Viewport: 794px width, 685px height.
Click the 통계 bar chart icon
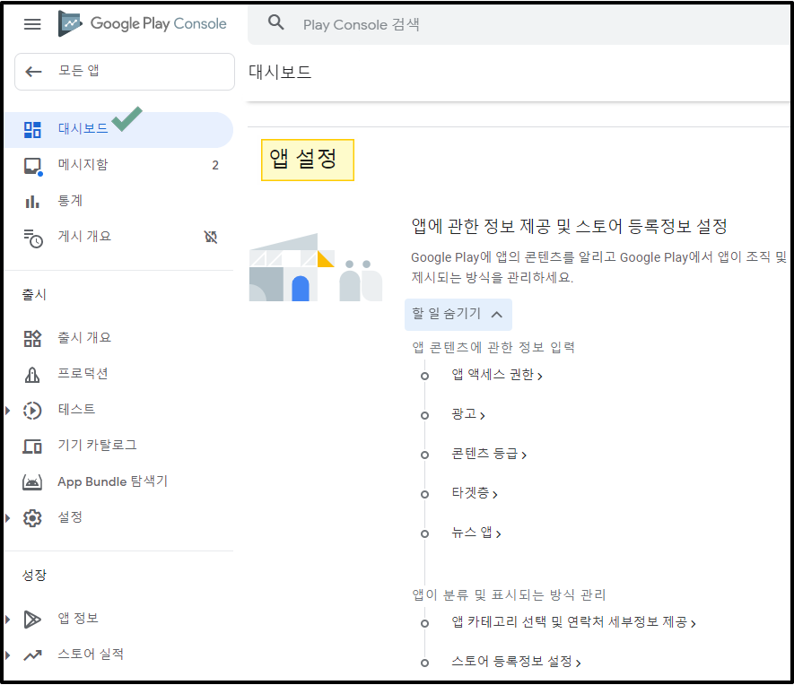pyautogui.click(x=32, y=201)
